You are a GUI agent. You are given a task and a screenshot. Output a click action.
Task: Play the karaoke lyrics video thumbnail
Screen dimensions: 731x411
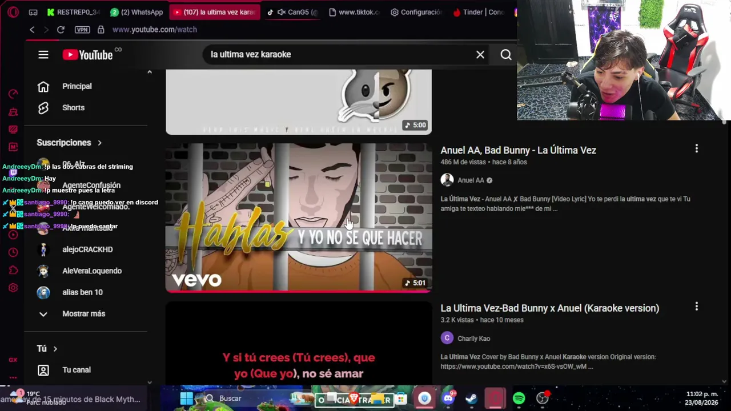point(299,342)
